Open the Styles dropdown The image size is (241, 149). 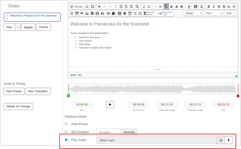tap(193, 13)
